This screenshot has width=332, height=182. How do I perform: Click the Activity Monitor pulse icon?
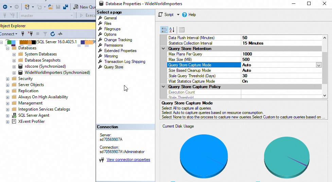tap(60, 34)
